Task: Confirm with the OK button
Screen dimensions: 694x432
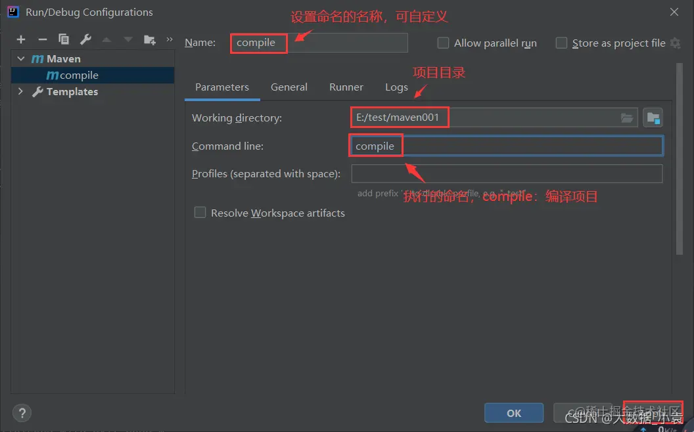Action: pyautogui.click(x=514, y=413)
